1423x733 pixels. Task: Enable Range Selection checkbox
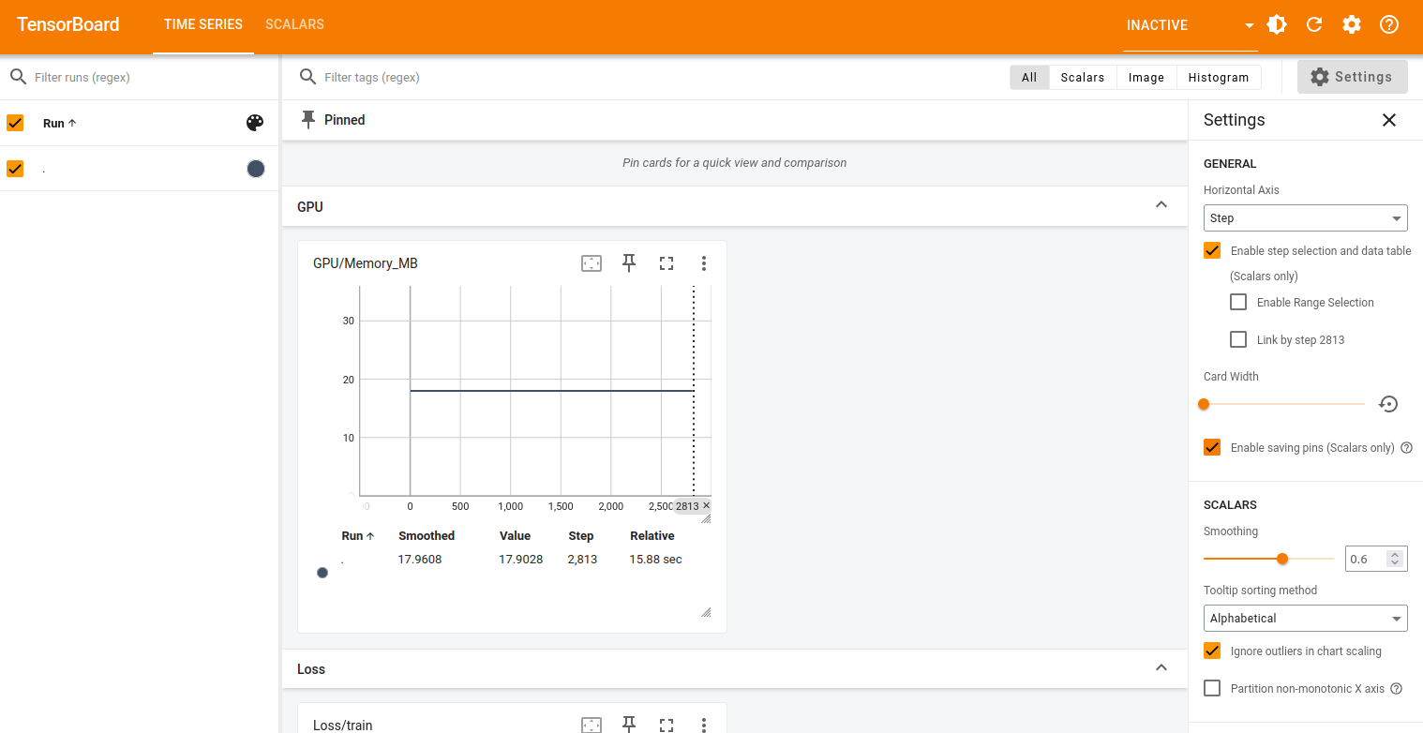[x=1238, y=302]
